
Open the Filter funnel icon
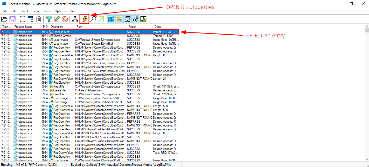pos(48,19)
